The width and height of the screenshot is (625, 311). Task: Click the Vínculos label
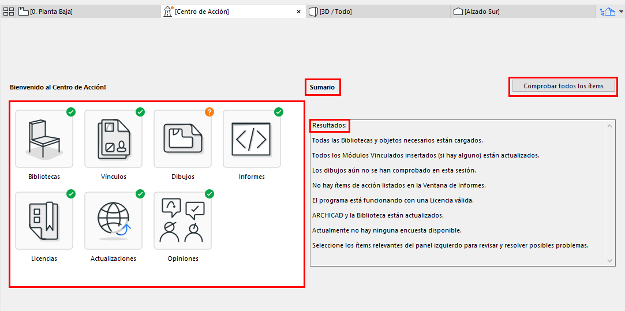(114, 177)
